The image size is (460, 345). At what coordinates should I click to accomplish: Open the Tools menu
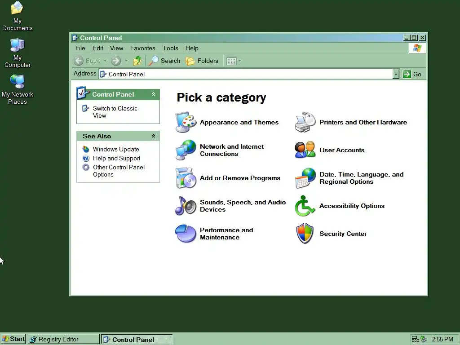[x=170, y=48]
